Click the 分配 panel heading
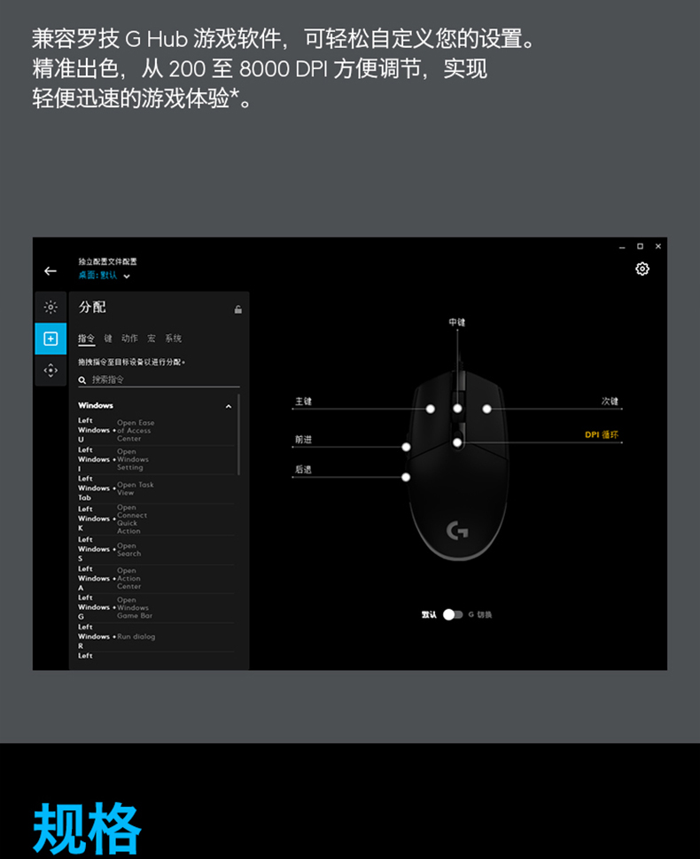700x859 pixels. 92,307
